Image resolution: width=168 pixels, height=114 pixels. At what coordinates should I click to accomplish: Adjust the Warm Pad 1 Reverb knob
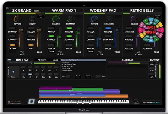tap(56, 19)
